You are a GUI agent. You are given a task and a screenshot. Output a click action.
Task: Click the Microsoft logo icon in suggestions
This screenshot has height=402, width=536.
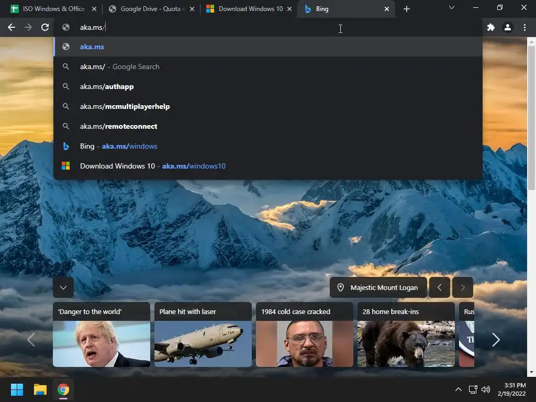coord(65,166)
